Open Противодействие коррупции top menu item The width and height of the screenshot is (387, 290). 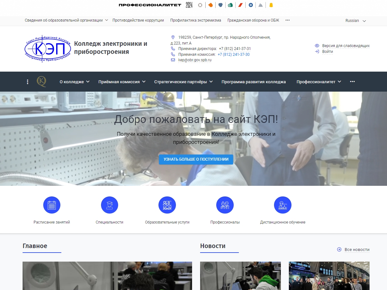[x=138, y=20]
